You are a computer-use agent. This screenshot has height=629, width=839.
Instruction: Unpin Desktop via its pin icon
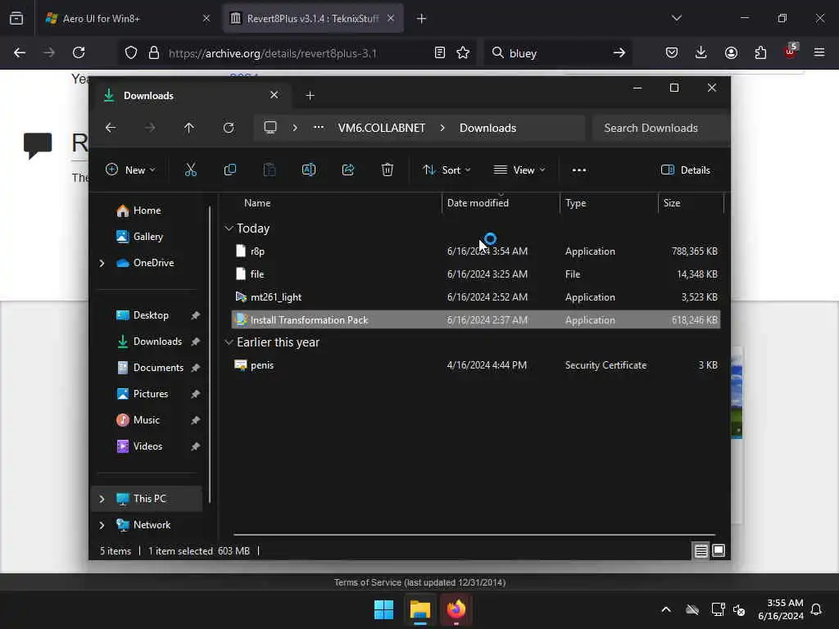tap(195, 315)
